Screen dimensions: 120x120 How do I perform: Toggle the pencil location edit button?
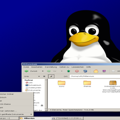pos(51,76)
